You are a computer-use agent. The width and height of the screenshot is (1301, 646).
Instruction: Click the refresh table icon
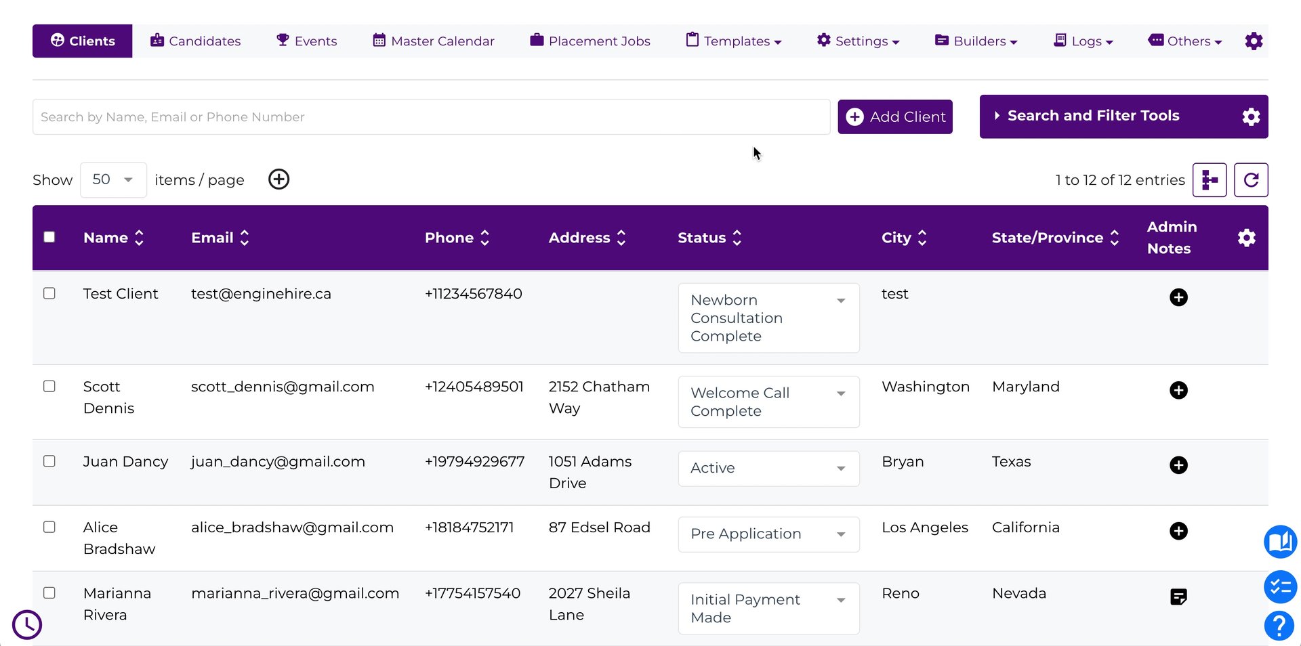[x=1251, y=180]
